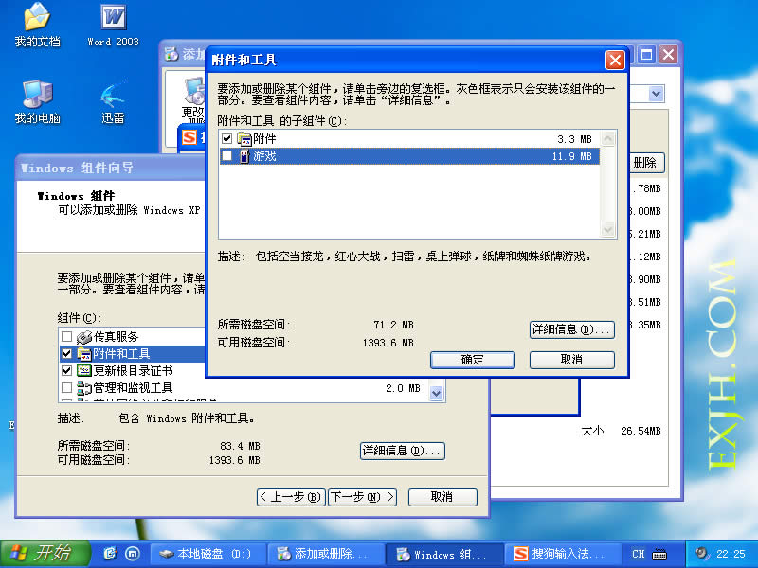
Task: Click the 22:25 clock in the tray
Action: pos(731,554)
